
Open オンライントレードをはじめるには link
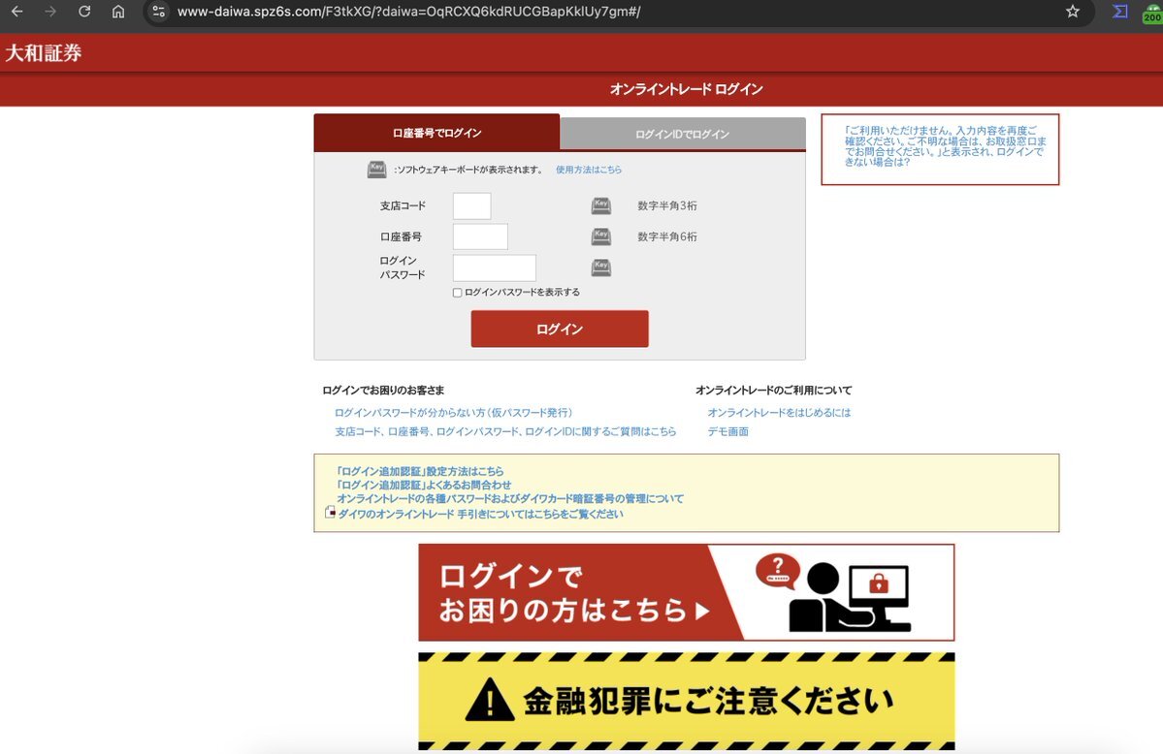point(779,412)
